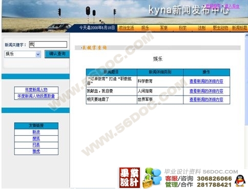Open the 雅虎 friendly link
248x189 pixels.
(36, 151)
